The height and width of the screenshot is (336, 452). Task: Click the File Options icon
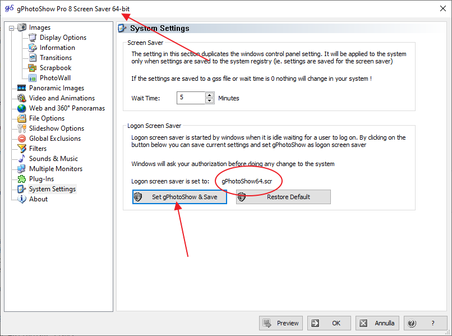(x=22, y=118)
